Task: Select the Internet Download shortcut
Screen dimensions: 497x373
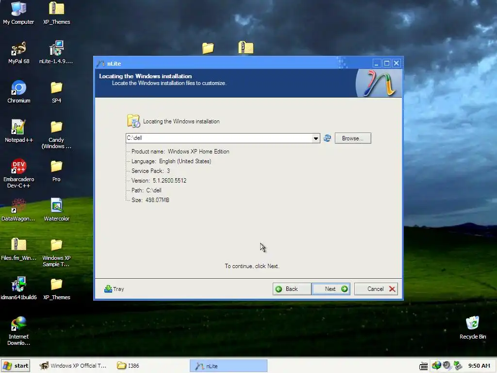Action: click(18, 331)
